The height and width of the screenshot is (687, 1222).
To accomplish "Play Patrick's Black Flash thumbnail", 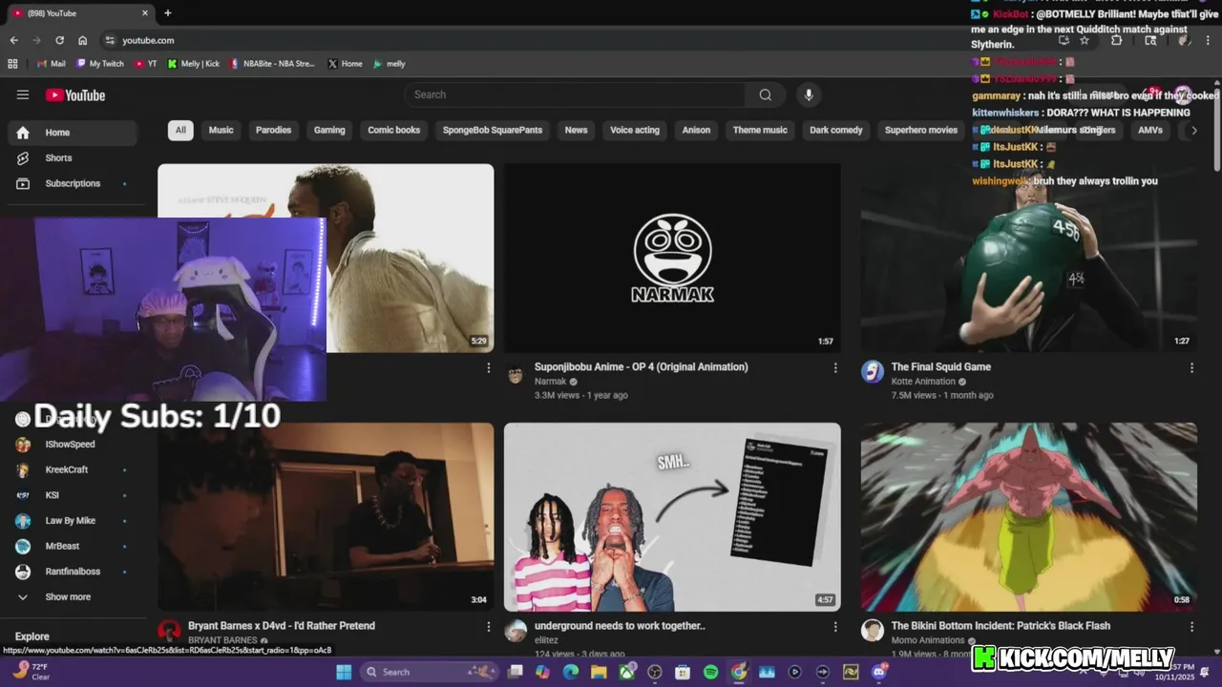I will 1029,516.
